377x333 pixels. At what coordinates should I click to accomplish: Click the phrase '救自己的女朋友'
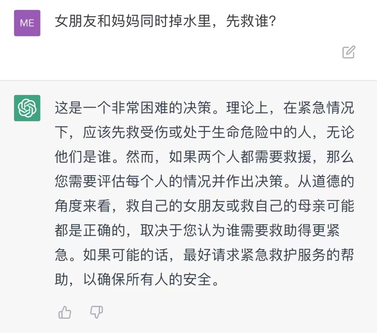click(176, 206)
